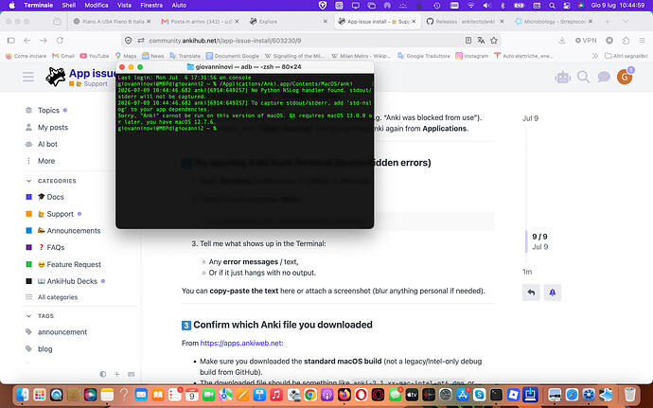Open a new browser tab

(x=608, y=21)
